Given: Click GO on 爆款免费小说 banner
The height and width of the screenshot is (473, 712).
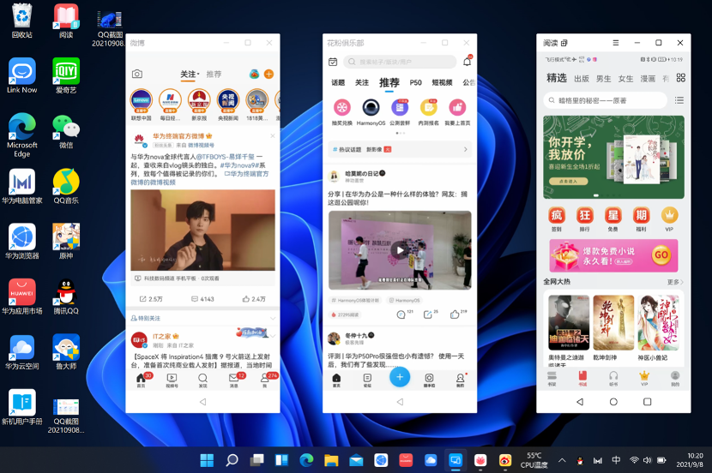Looking at the screenshot, I should [661, 254].
